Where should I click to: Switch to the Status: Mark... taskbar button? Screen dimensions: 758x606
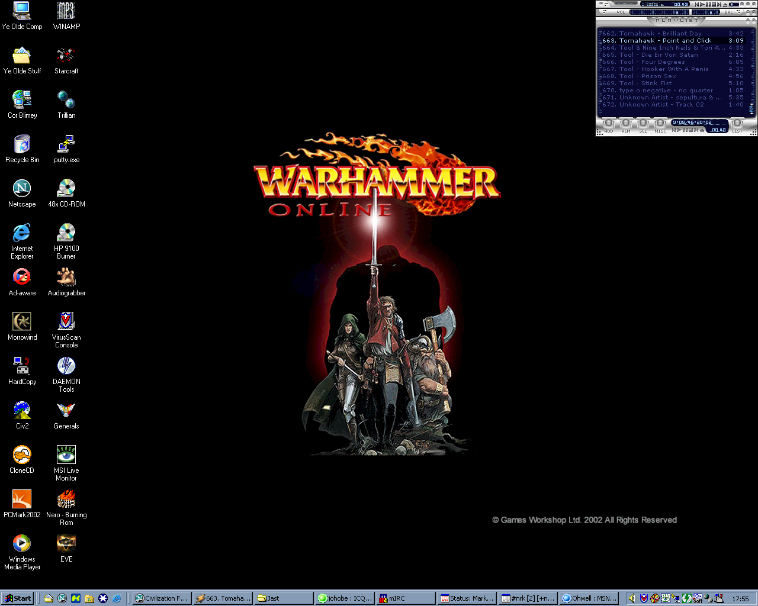[x=467, y=598]
